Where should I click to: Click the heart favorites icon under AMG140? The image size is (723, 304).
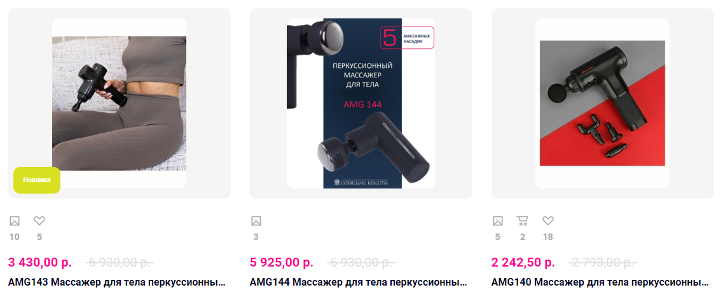pos(547,221)
